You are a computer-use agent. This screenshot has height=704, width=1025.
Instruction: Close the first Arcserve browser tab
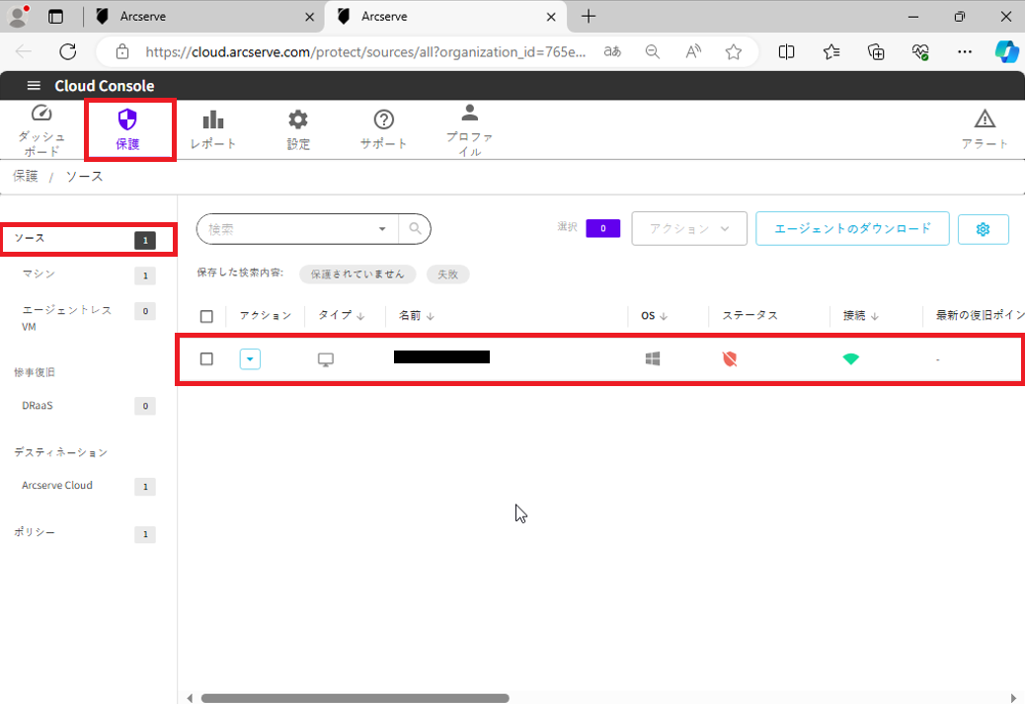pyautogui.click(x=310, y=17)
